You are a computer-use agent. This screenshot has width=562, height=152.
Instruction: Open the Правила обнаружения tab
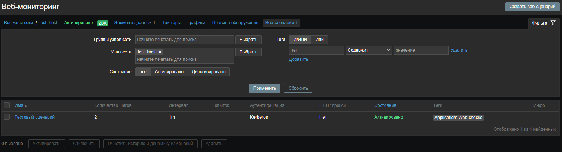pyautogui.click(x=235, y=23)
